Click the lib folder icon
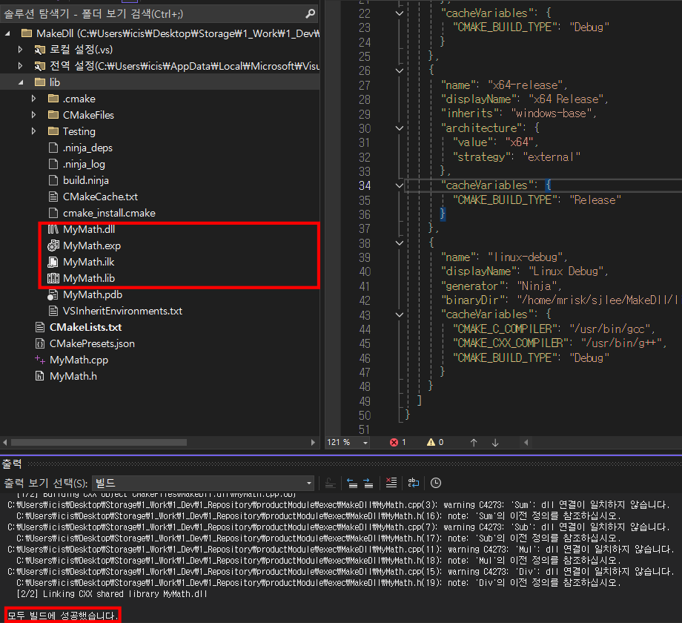The height and width of the screenshot is (623, 682). click(40, 82)
